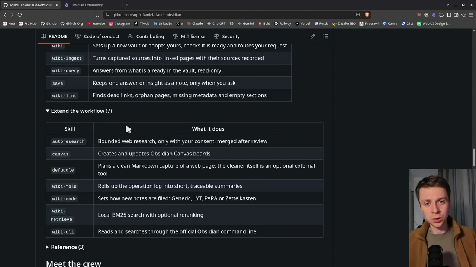
Task: Open the Brave Shields lion icon
Action: (367, 15)
